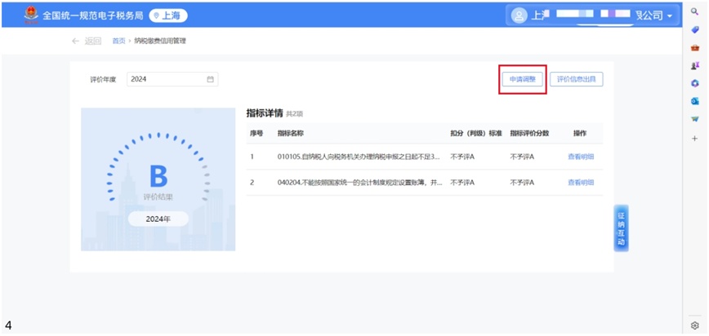The image size is (709, 336).
Task: Click 不予评A standard in row 1
Action: (x=462, y=157)
